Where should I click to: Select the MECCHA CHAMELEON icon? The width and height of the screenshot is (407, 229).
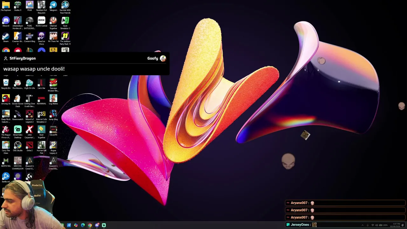coord(18,163)
